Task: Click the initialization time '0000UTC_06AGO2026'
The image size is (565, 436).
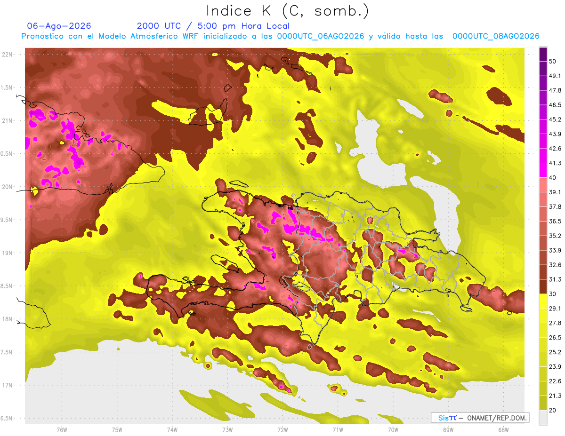Action: pyautogui.click(x=321, y=36)
